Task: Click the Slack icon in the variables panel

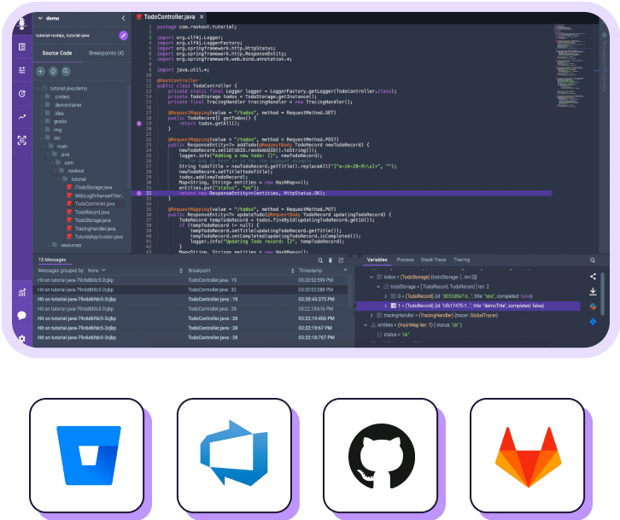Action: [x=593, y=307]
